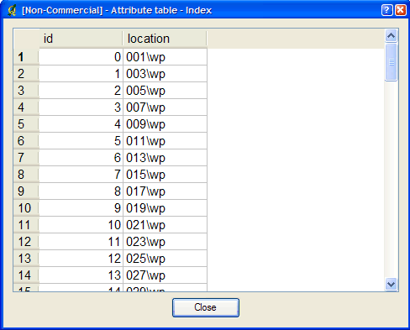Click location cell 011\wp

tap(165, 141)
